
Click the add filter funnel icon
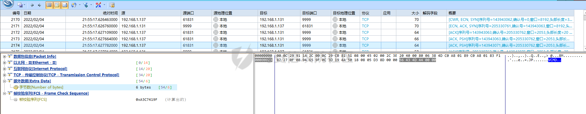(85, 5)
